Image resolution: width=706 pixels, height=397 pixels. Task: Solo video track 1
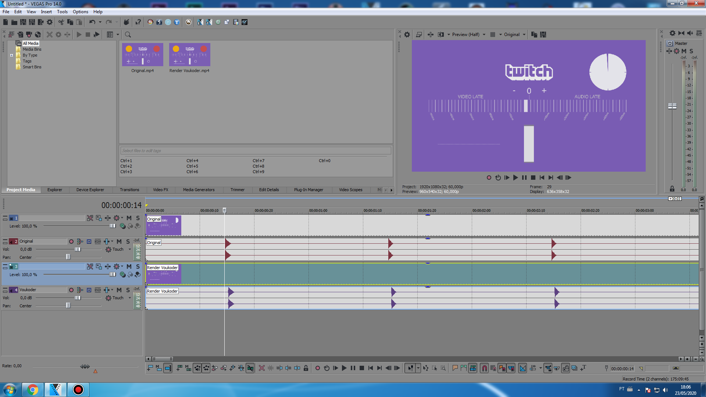click(138, 218)
